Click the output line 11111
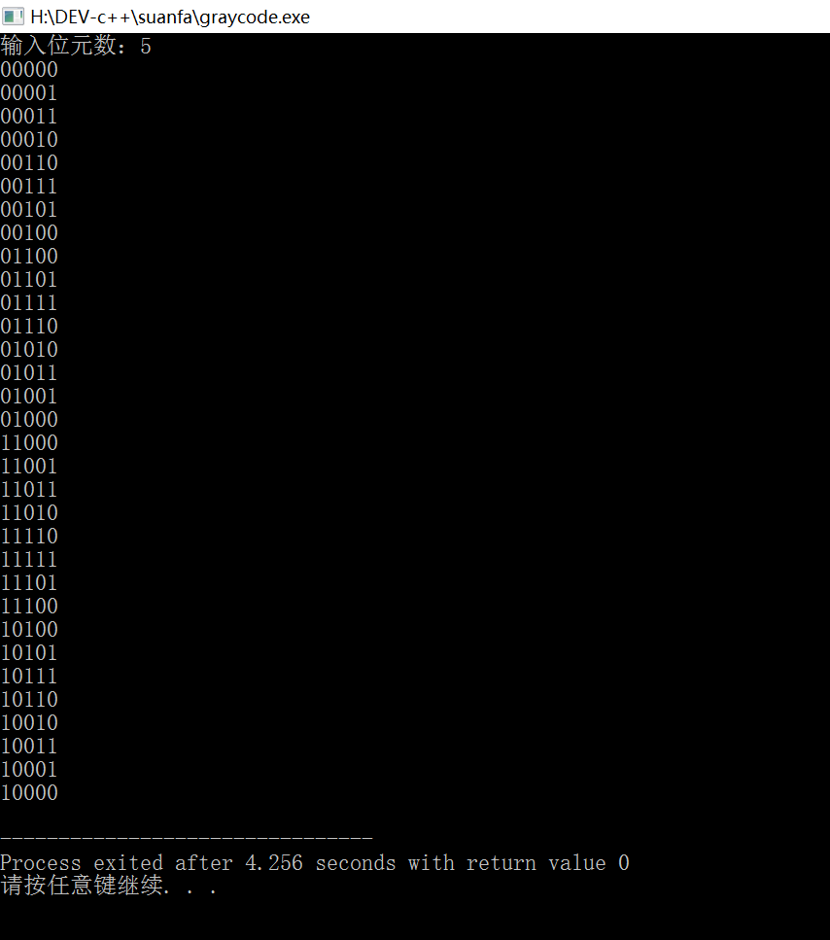The image size is (830, 940). click(29, 559)
